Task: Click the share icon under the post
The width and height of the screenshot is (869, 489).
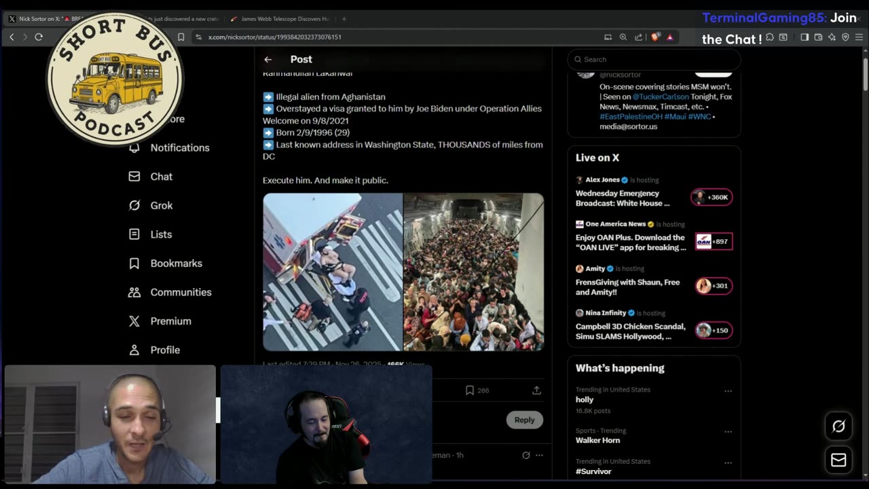Action: 536,391
